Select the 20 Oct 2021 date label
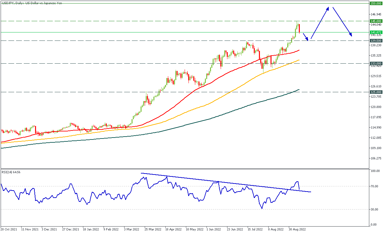The height and width of the screenshot is (233, 386). pos(9,229)
